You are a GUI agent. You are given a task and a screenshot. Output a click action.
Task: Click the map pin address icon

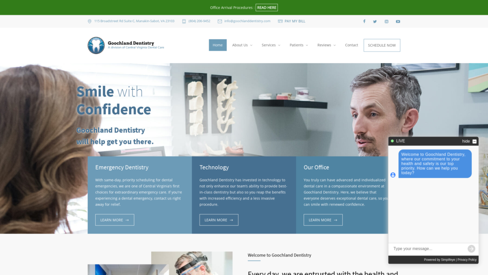pos(90,21)
